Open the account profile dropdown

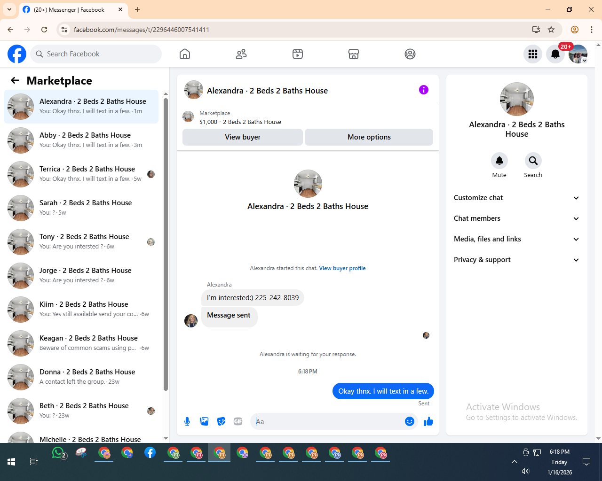[578, 54]
